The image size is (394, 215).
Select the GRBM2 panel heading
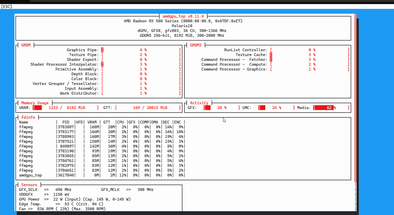196,45
